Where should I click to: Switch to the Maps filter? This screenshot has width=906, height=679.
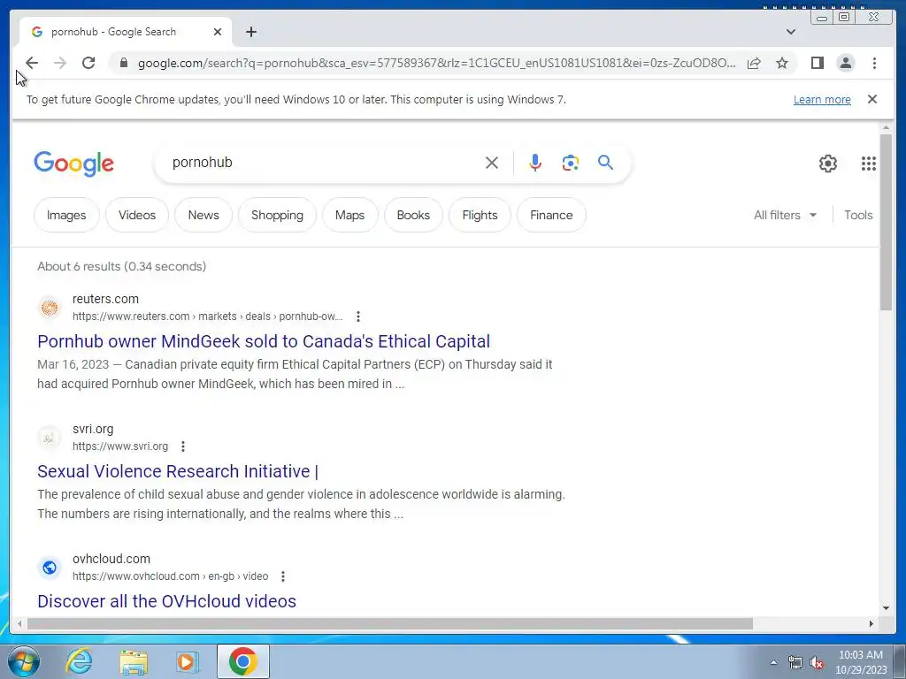350,215
